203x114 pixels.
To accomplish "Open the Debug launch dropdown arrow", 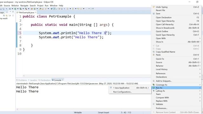I will click(x=12, y=9).
